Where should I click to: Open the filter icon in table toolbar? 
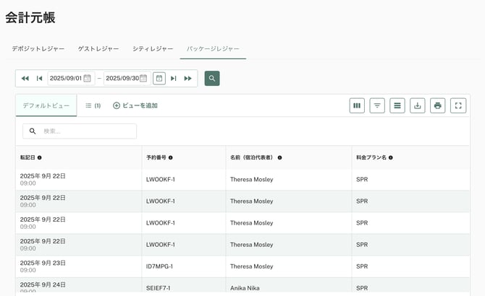pos(377,106)
